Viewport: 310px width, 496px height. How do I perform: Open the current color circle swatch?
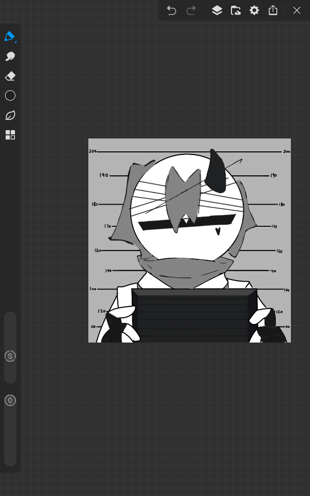tap(10, 96)
